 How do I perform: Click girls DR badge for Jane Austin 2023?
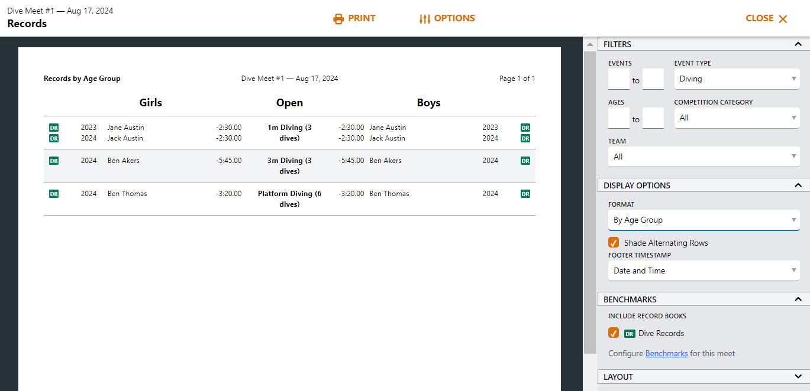(54, 128)
